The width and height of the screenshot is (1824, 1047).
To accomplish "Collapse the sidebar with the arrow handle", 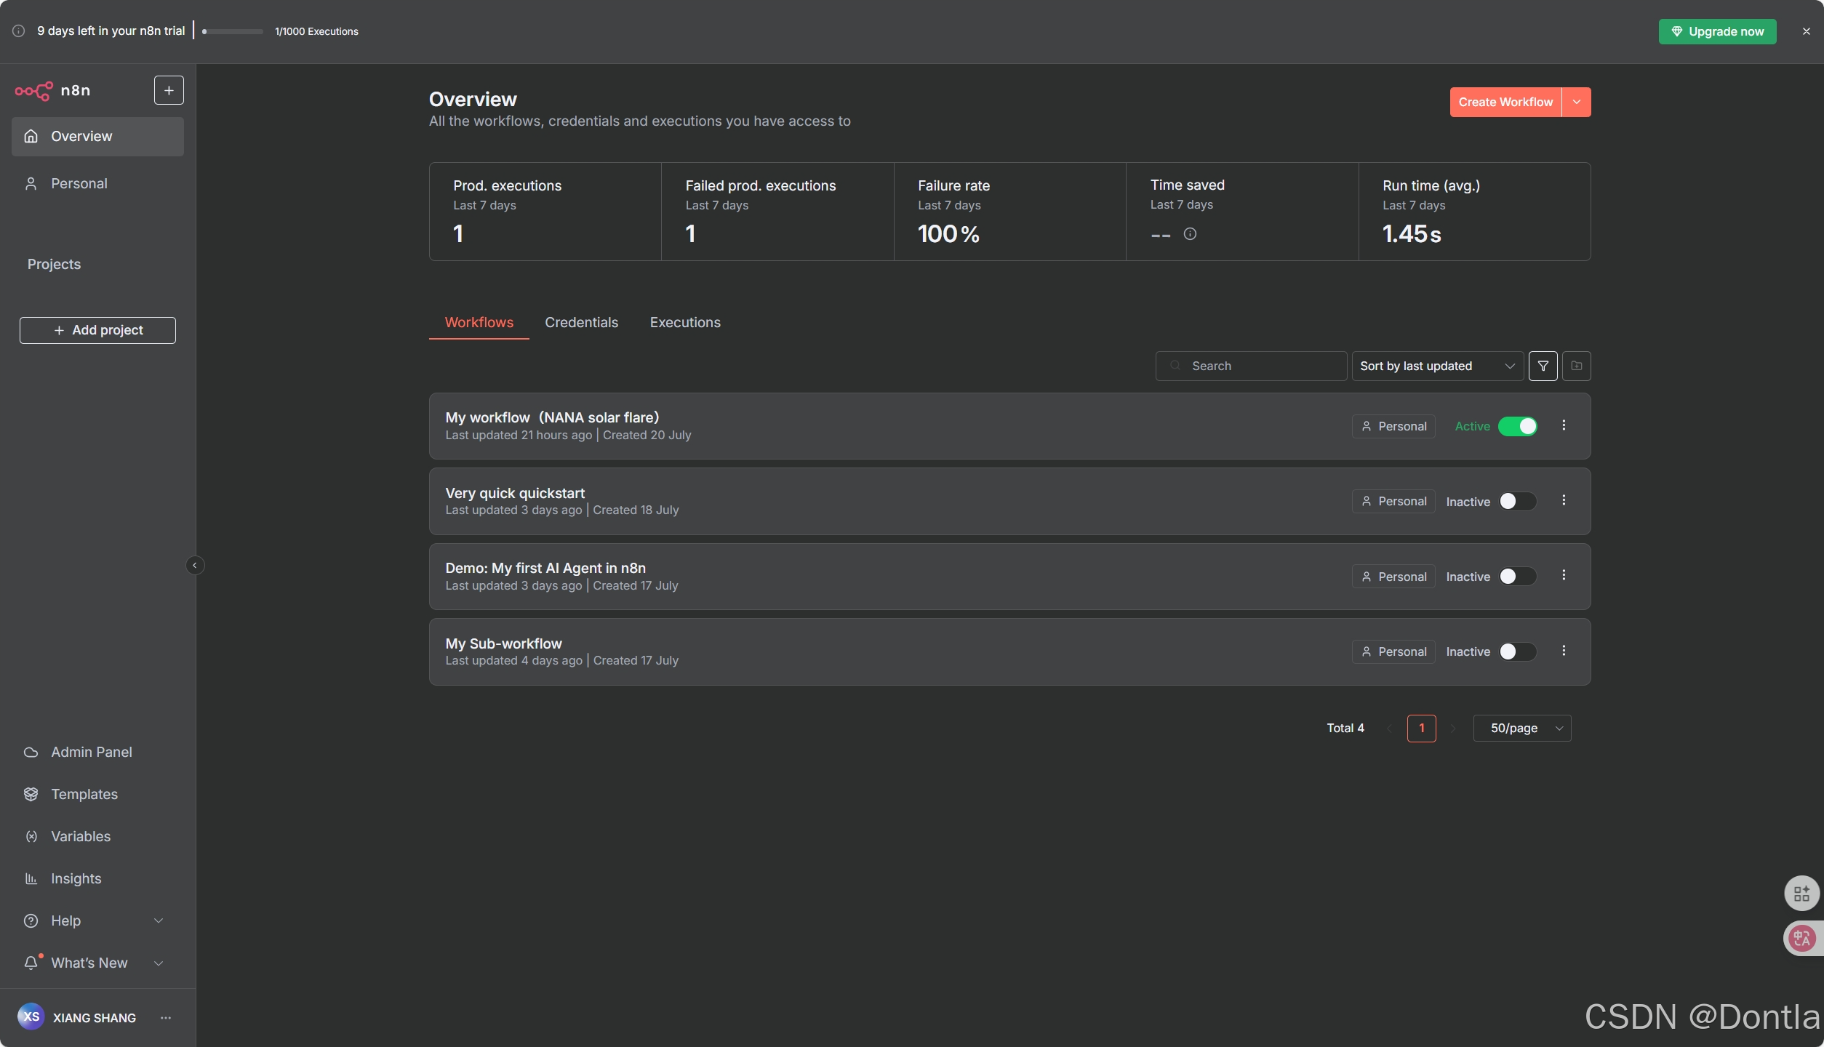I will 195,565.
